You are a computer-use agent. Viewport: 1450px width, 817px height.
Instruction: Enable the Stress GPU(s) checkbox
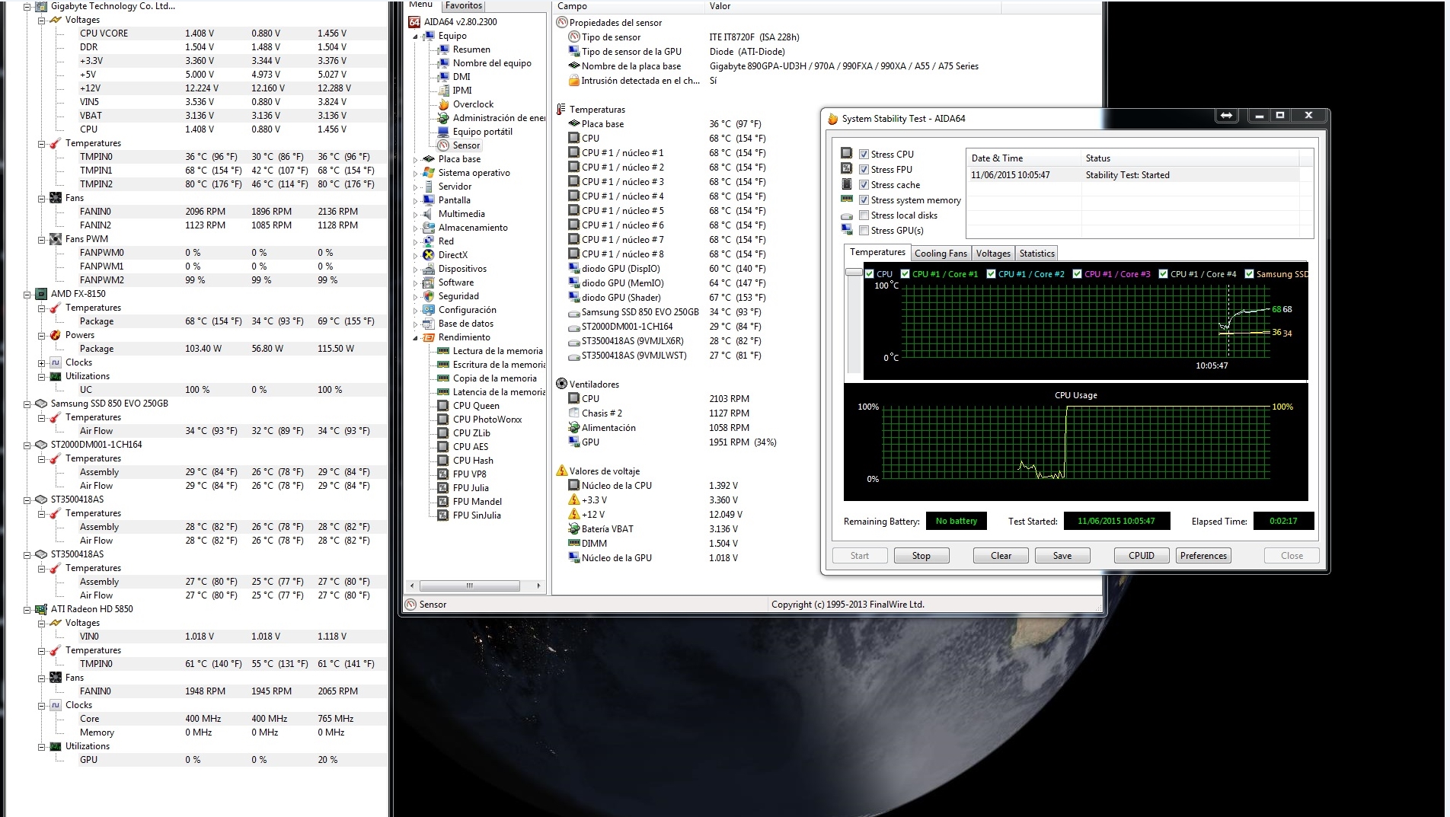coord(864,231)
